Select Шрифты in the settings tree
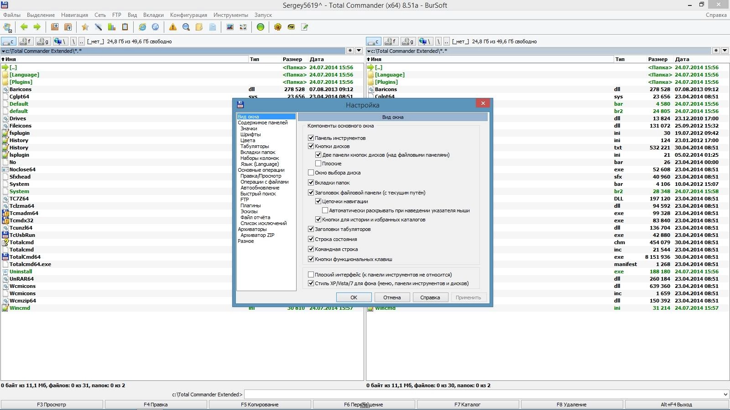Image resolution: width=730 pixels, height=410 pixels. click(250, 134)
